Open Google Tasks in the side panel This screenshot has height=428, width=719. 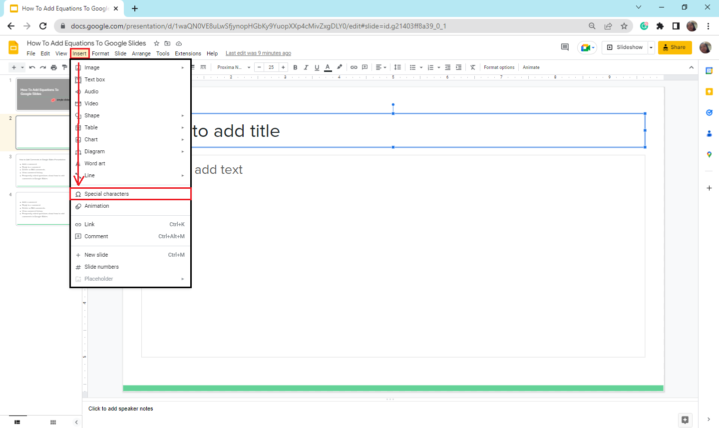pyautogui.click(x=709, y=112)
